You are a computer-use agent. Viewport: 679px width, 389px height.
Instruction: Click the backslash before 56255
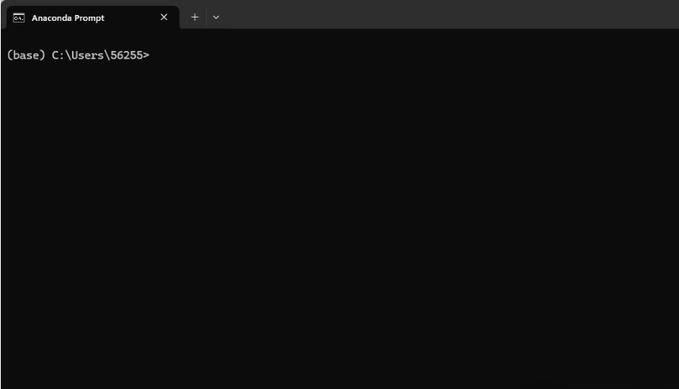coord(107,55)
